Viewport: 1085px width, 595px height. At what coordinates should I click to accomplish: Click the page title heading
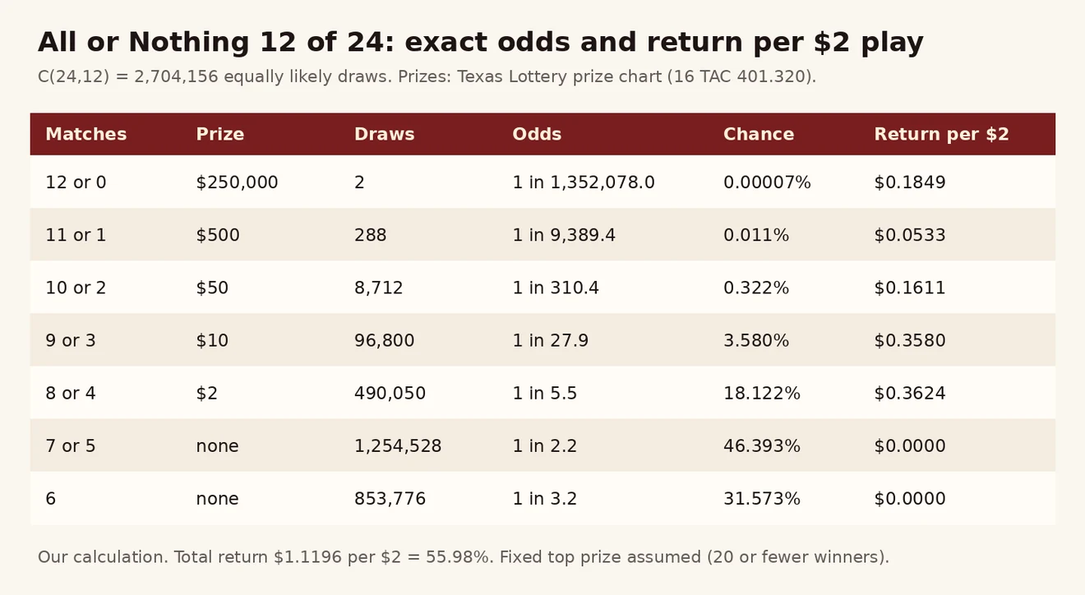point(481,42)
